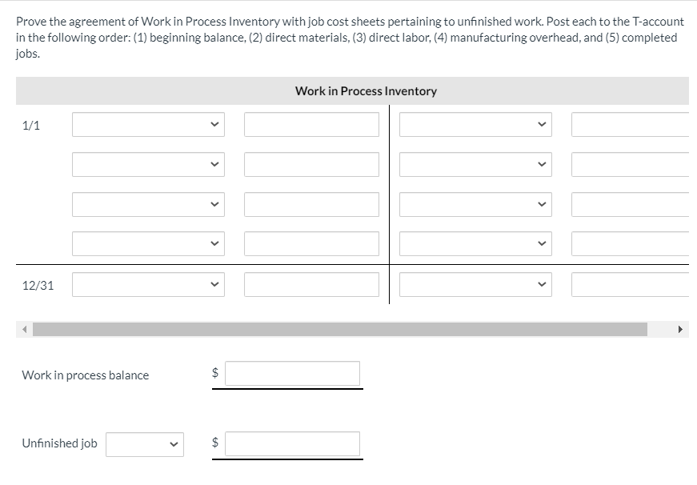Viewport: 697px width, 485px height.
Task: Open the third dropdown in the left debit column
Action: tap(147, 204)
